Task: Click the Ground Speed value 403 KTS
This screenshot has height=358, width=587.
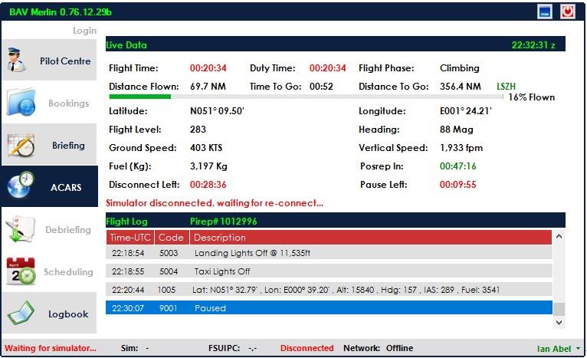Action: tap(206, 148)
